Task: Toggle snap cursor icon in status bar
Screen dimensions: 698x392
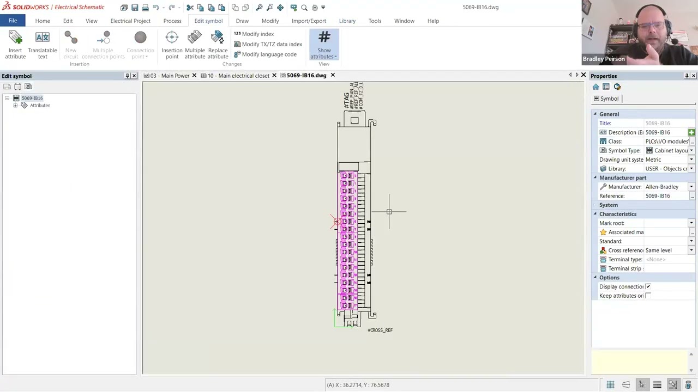Action: click(x=642, y=385)
